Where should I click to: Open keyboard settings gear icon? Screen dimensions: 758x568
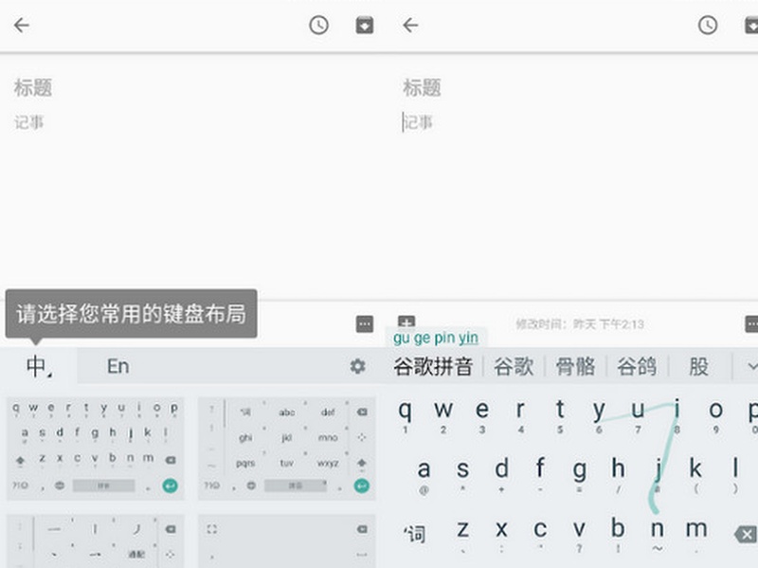coord(358,366)
